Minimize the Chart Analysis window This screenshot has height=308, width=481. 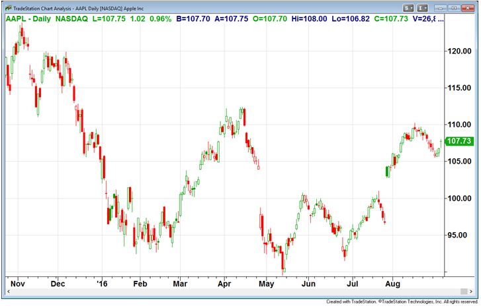pos(441,8)
